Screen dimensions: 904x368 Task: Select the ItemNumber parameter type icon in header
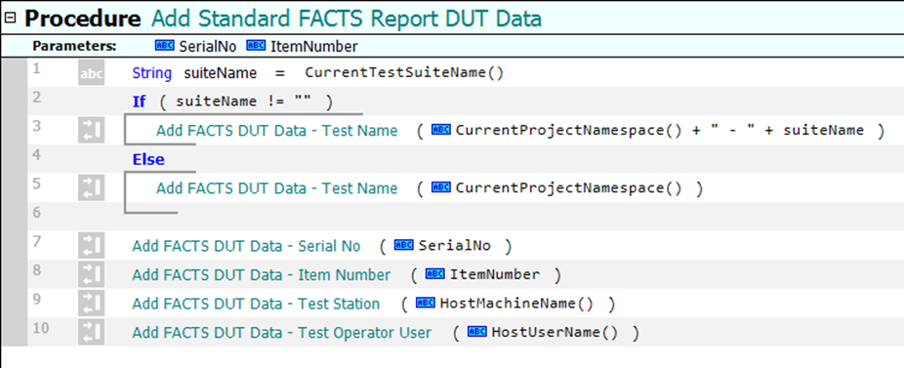point(256,46)
